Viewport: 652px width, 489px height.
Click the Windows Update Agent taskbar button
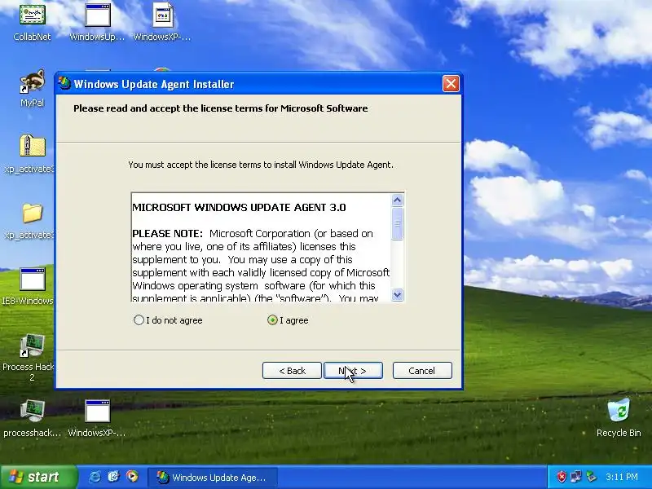(212, 478)
